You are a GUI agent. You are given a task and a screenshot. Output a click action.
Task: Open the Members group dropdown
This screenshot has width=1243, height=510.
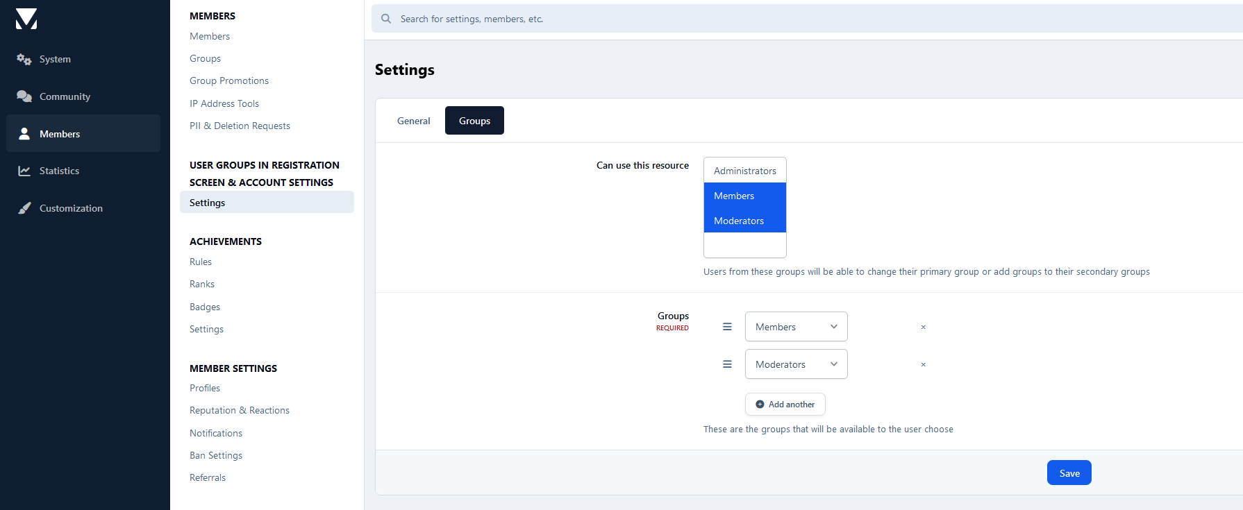point(796,327)
